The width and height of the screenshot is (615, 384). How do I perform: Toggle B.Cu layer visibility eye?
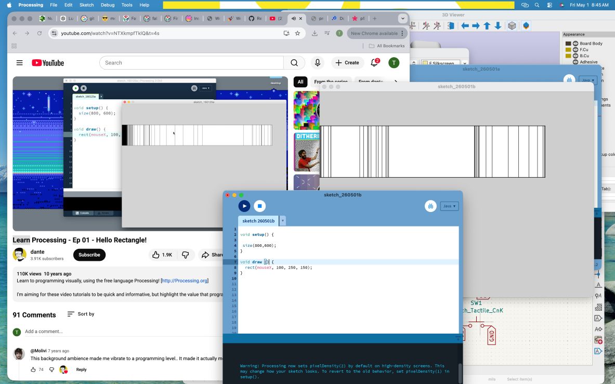(x=575, y=56)
